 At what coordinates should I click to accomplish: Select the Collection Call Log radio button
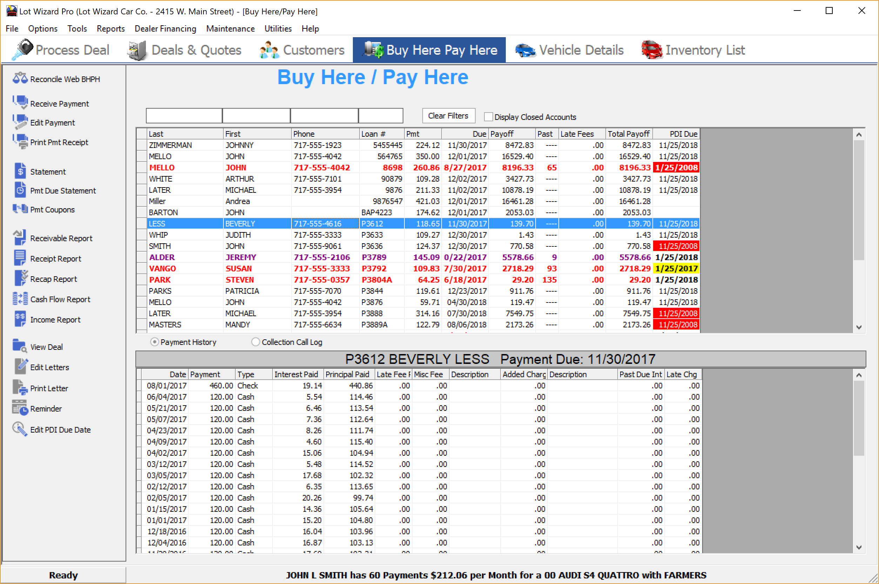256,341
